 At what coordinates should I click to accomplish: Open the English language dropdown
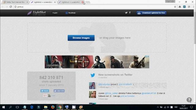[x=56, y=13]
